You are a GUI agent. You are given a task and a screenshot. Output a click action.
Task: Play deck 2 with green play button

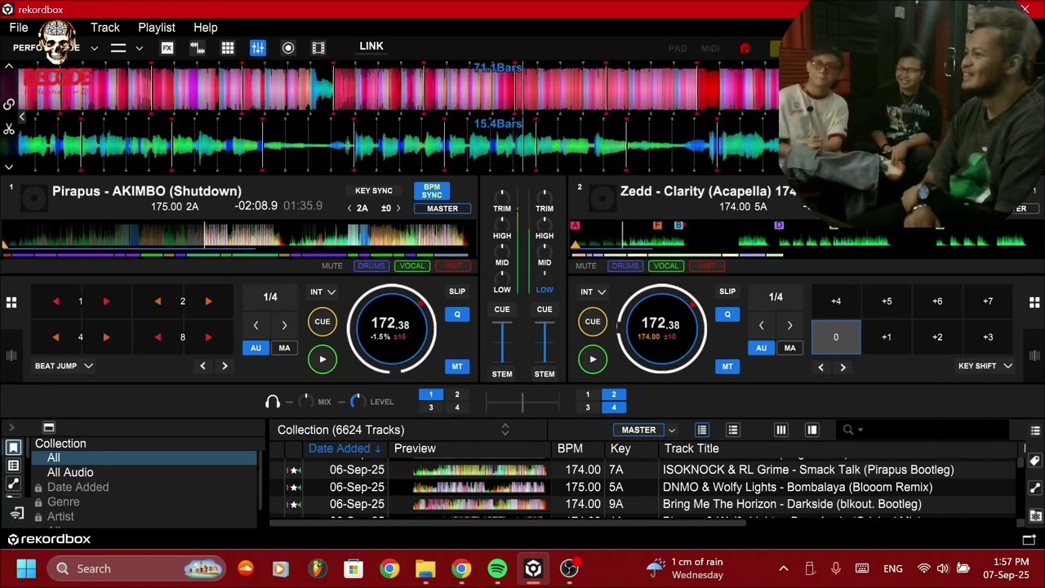point(593,359)
